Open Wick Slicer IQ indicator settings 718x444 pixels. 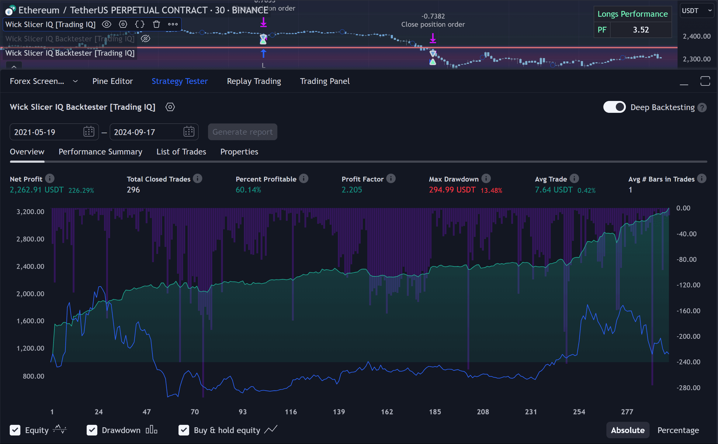(x=123, y=24)
